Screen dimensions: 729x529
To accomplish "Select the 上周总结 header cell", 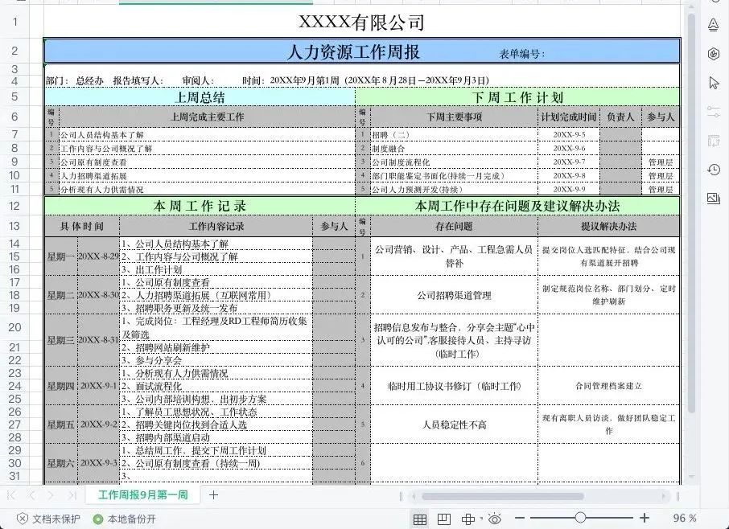I will 200,97.
